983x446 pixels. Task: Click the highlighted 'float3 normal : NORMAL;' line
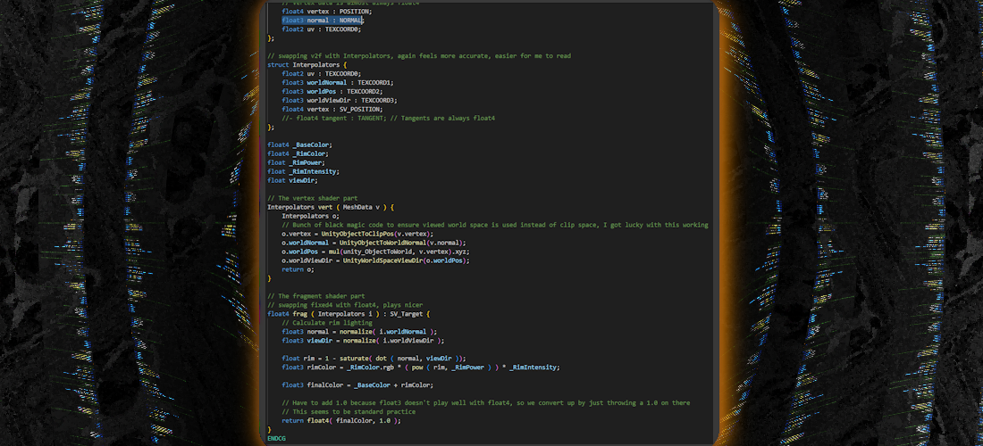point(323,20)
